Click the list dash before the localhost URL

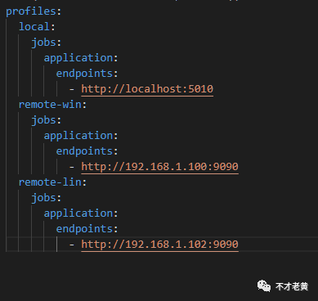[72, 89]
